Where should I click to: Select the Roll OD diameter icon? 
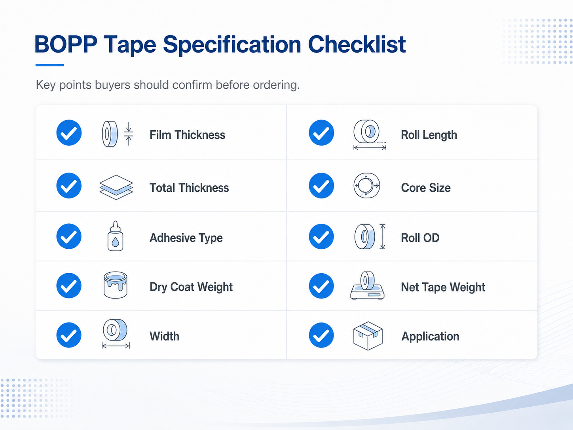coord(370,237)
